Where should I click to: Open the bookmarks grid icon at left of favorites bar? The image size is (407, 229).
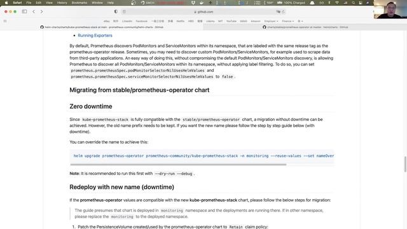[5, 21]
